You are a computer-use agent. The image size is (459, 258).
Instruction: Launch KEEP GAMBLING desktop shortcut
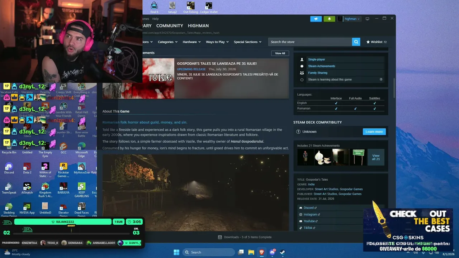pyautogui.click(x=82, y=190)
